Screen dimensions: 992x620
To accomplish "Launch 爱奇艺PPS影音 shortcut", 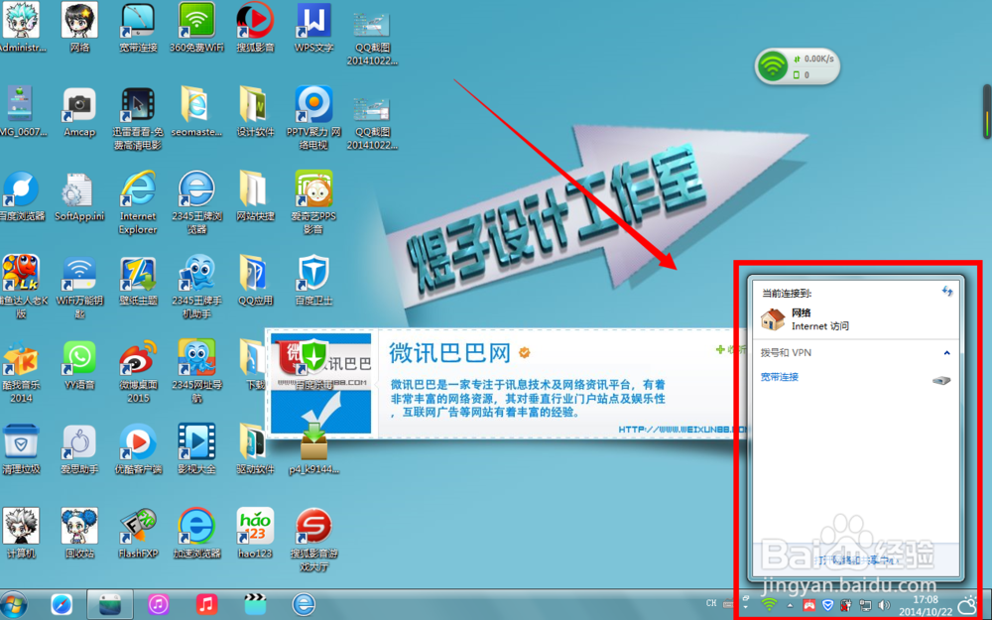I will click(x=313, y=202).
